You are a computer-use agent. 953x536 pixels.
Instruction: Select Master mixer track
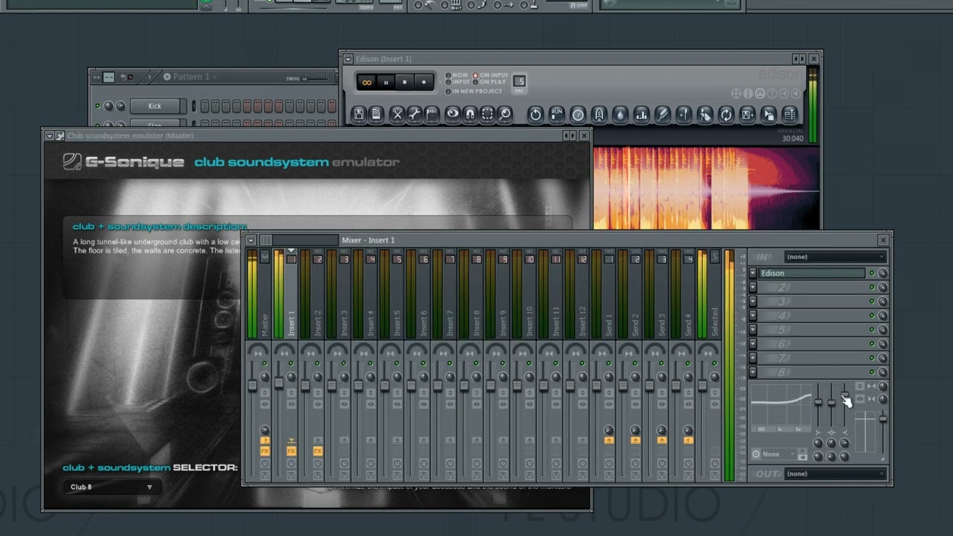click(264, 324)
